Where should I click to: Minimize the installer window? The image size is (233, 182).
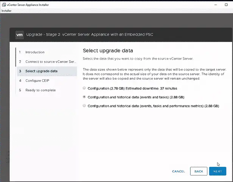click(216, 5)
